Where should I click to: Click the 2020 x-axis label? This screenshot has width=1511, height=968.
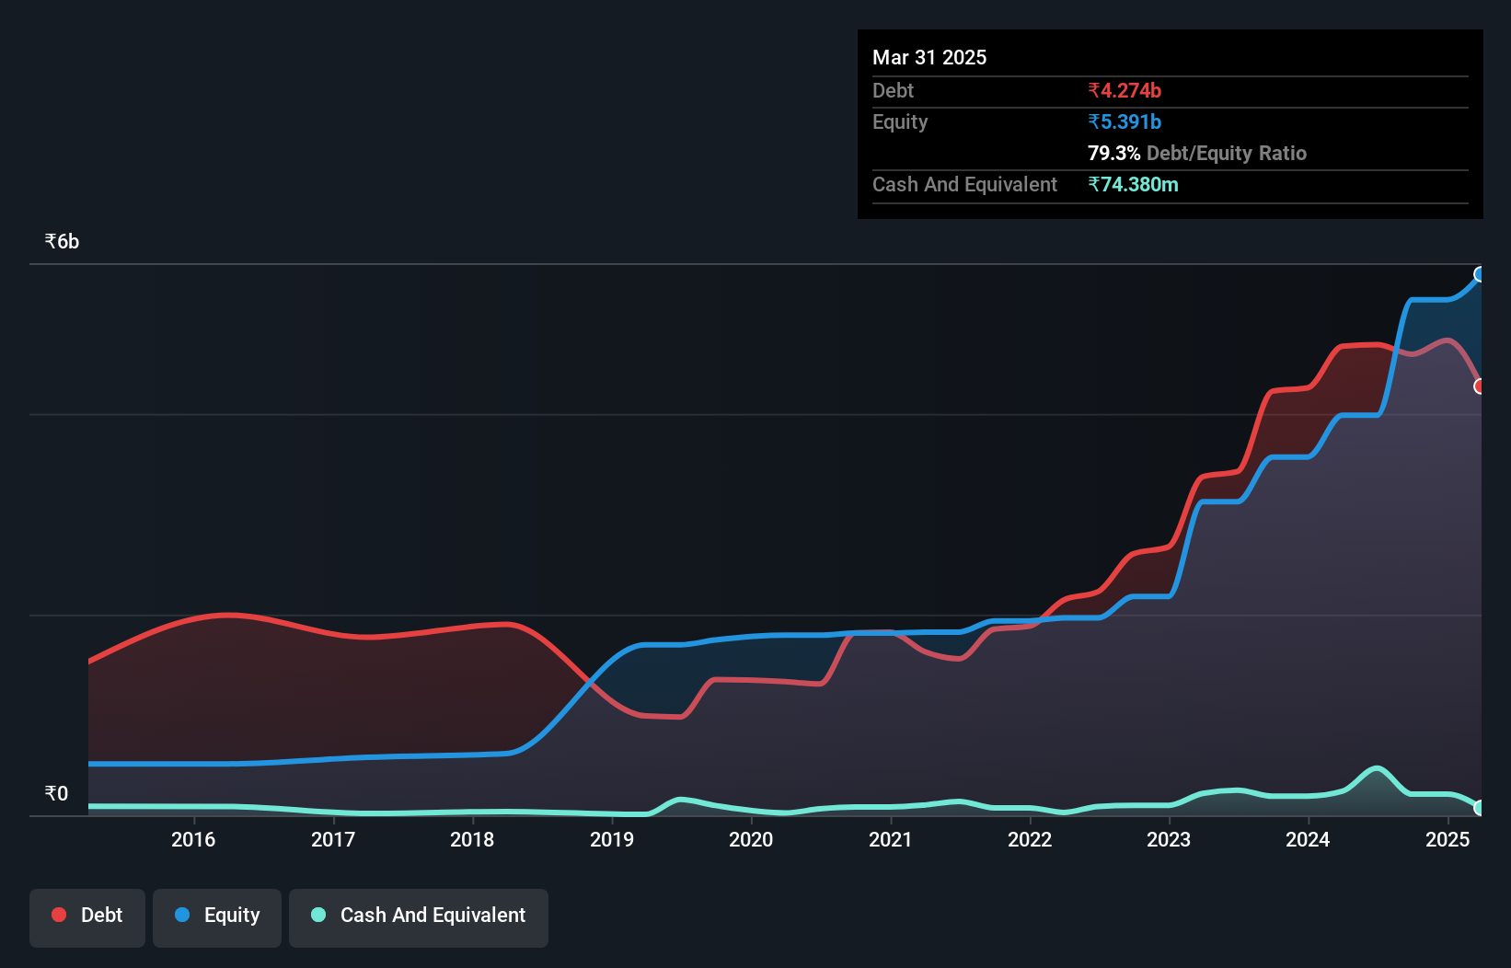751,839
